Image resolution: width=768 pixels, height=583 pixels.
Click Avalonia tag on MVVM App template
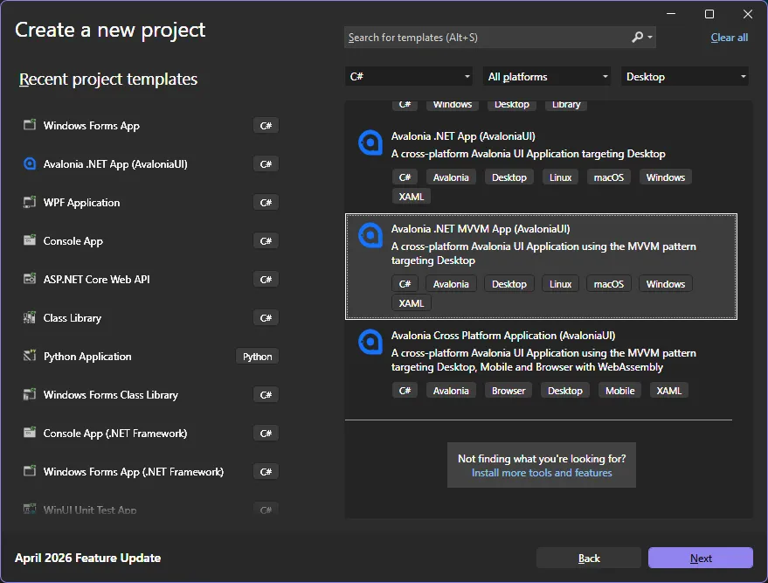(451, 284)
